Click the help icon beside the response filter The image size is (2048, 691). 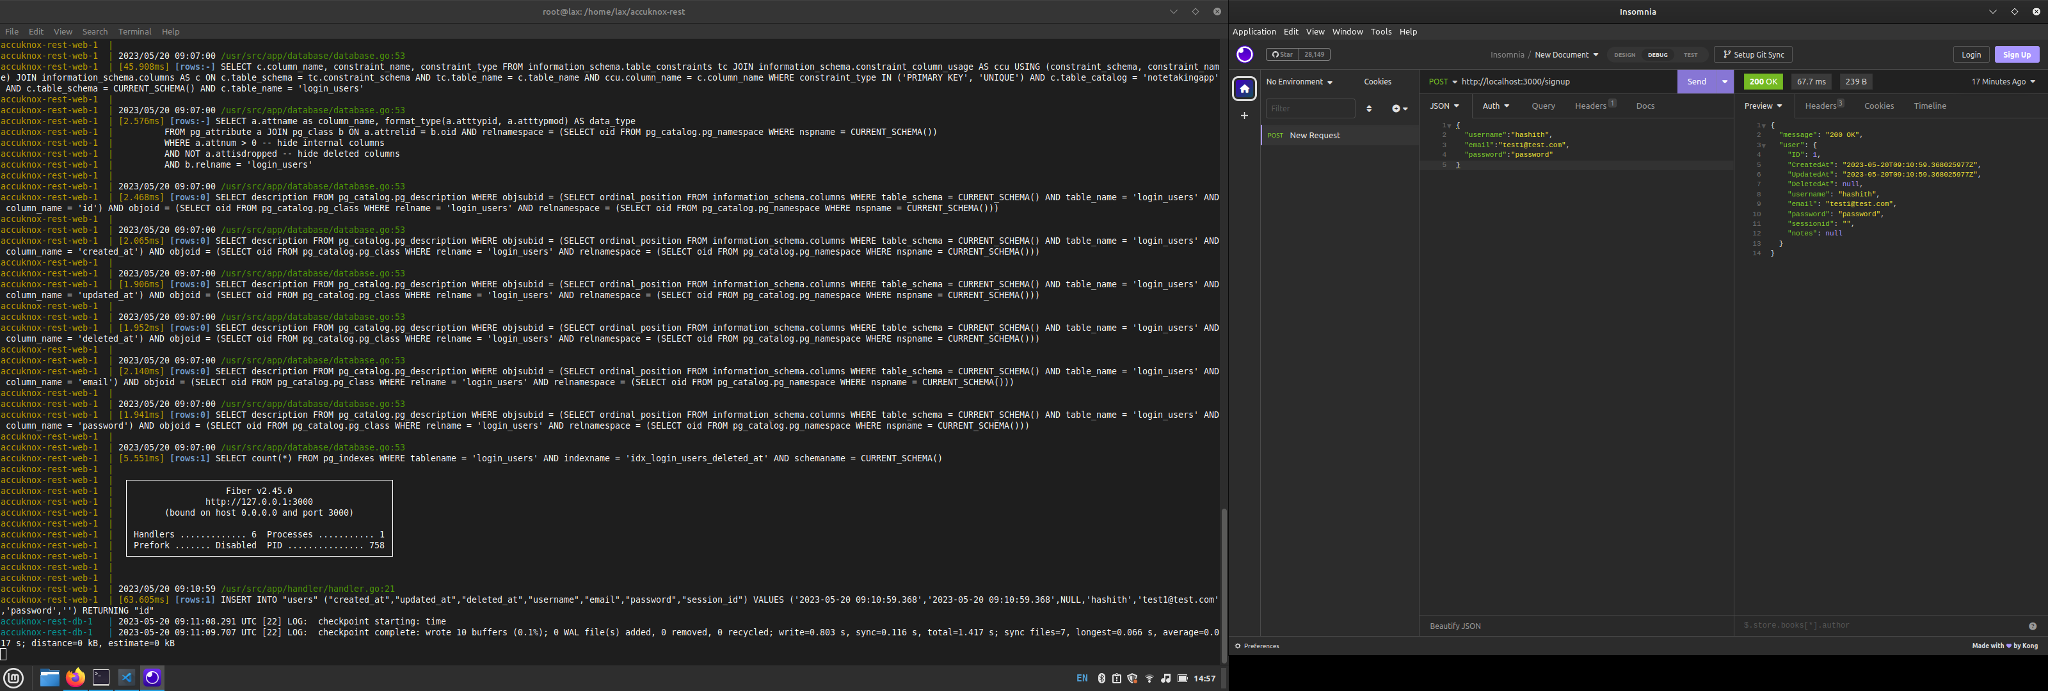(2032, 626)
